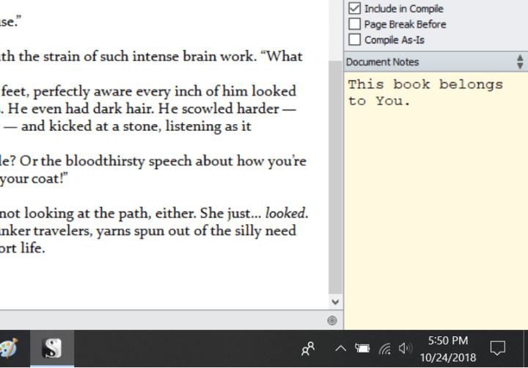This screenshot has height=368, width=528.
Task: Click the editor scrollbar down arrow
Action: (335, 302)
